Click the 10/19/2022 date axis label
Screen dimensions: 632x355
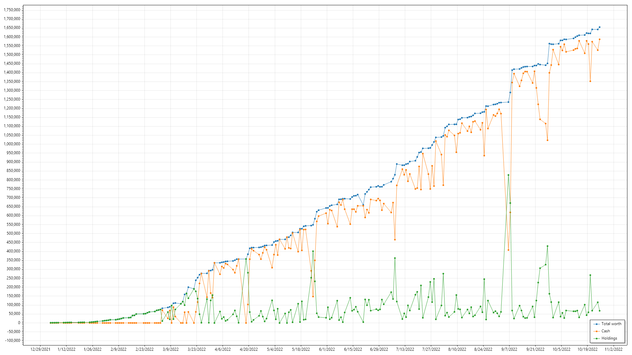(x=588, y=349)
